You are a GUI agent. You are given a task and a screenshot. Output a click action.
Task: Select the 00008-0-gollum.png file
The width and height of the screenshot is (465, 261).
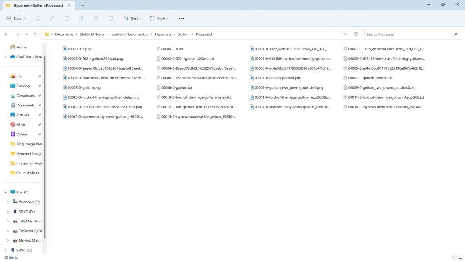point(84,88)
